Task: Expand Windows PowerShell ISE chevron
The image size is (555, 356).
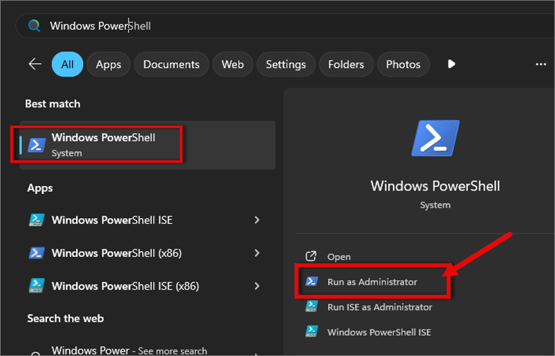Action: coord(257,220)
